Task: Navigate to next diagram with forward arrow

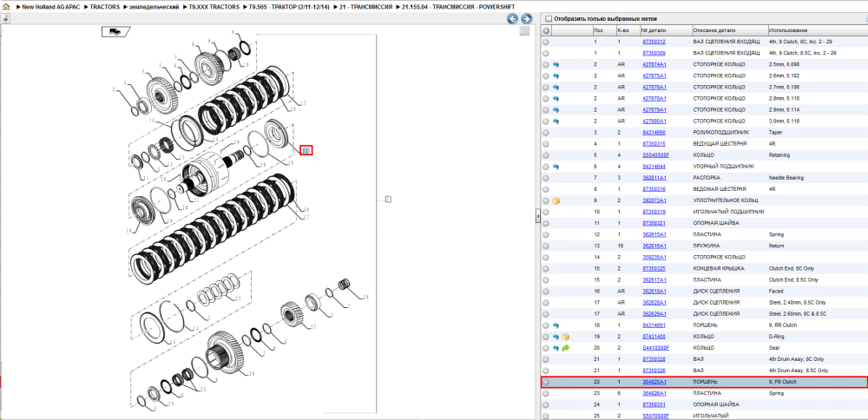Action: pyautogui.click(x=527, y=19)
